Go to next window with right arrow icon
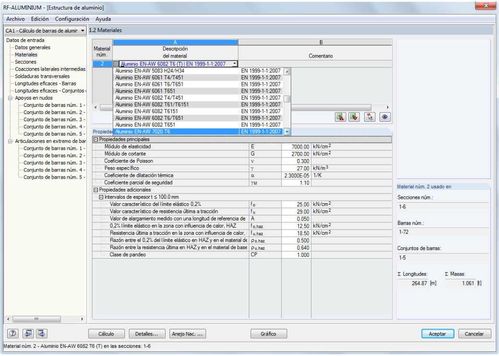The height and width of the screenshot is (356, 499). (x=41, y=333)
